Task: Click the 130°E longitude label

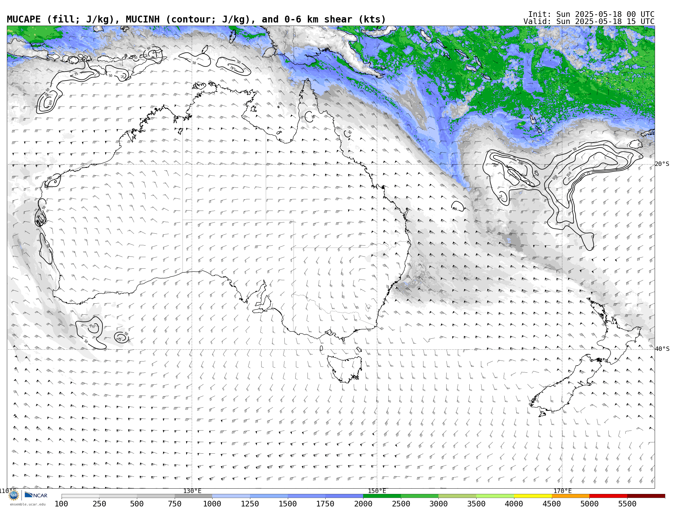Action: [x=192, y=491]
